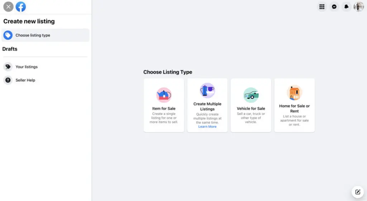Click the new message compose icon

pyautogui.click(x=357, y=192)
